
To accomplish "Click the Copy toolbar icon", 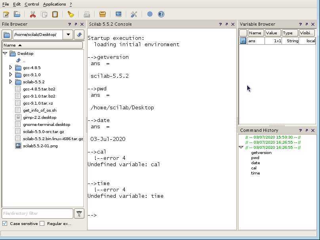I will point(44,14).
